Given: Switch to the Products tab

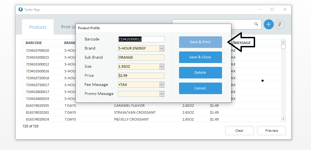Looking at the screenshot, I should (x=38, y=27).
